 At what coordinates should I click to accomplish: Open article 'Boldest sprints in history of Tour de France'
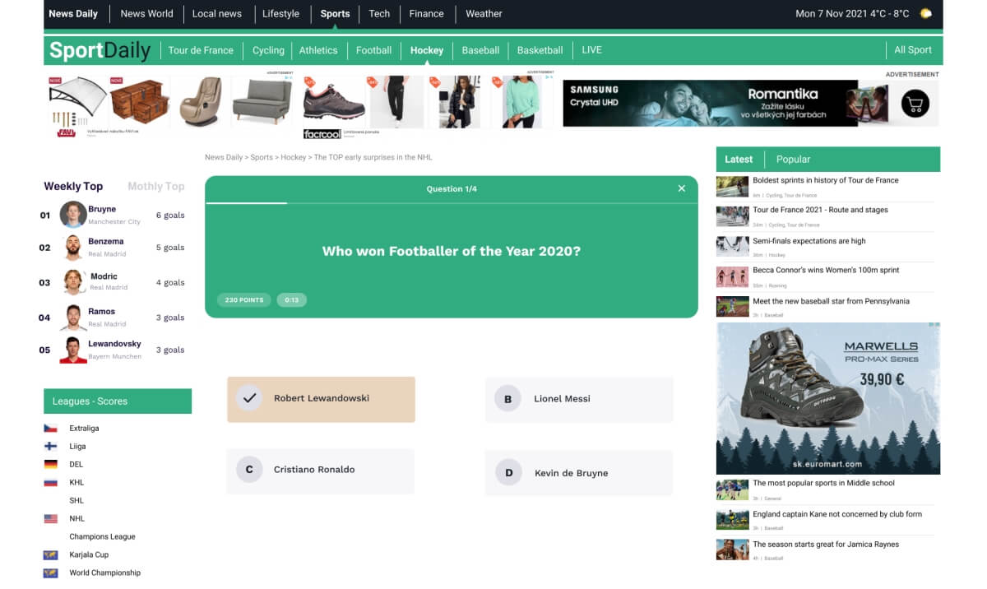(x=826, y=180)
